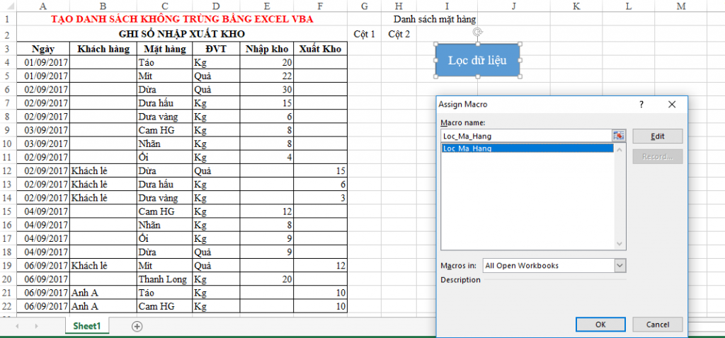Click the Edit button in the dialog

657,136
